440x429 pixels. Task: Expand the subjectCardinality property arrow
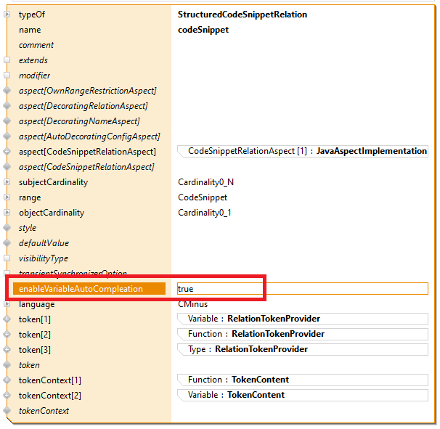7,182
